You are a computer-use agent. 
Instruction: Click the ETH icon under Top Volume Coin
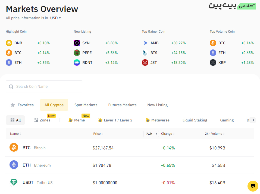[213, 53]
